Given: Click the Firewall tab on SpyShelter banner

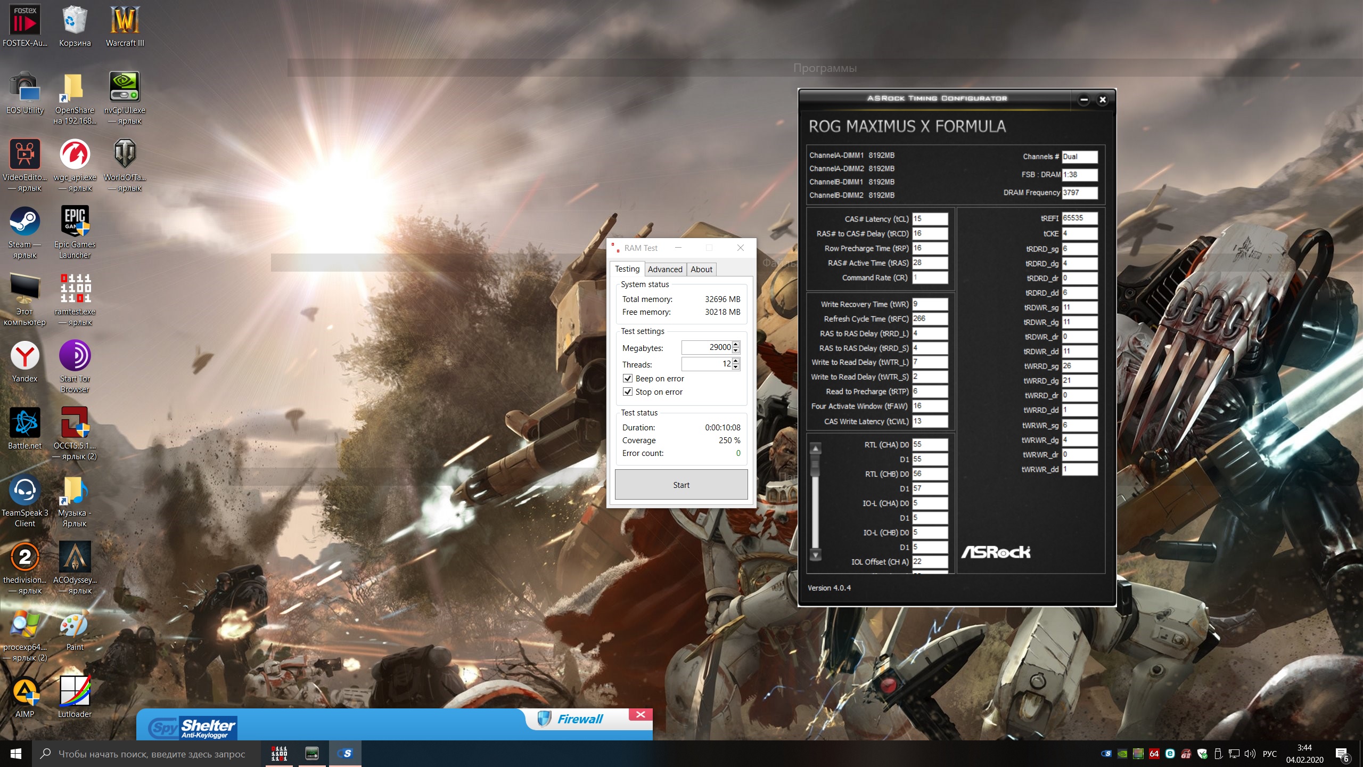Looking at the screenshot, I should pyautogui.click(x=579, y=719).
